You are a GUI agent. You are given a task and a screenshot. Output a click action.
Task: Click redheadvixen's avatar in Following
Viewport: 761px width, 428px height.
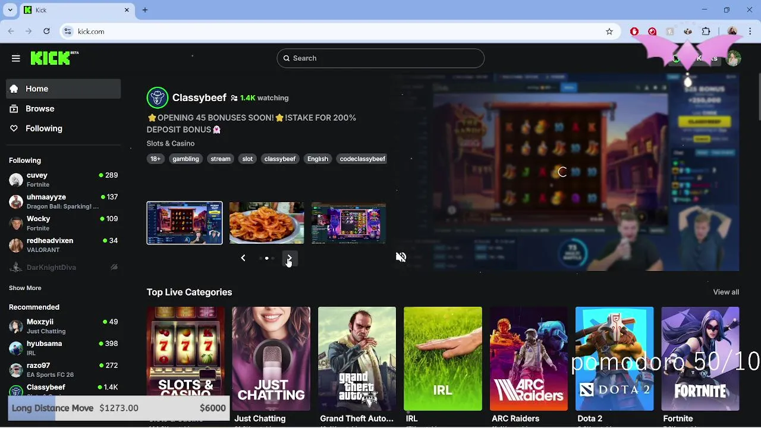(16, 245)
